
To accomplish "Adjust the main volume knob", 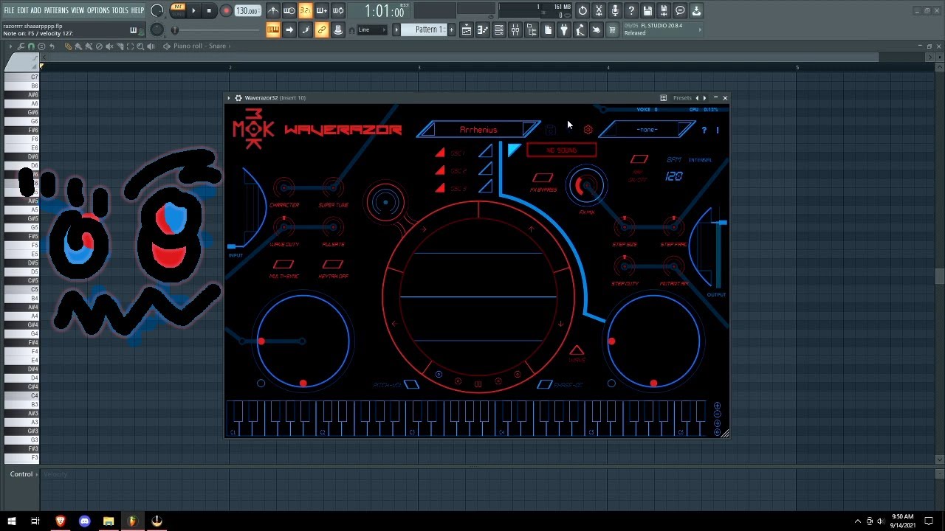I will coord(157,11).
